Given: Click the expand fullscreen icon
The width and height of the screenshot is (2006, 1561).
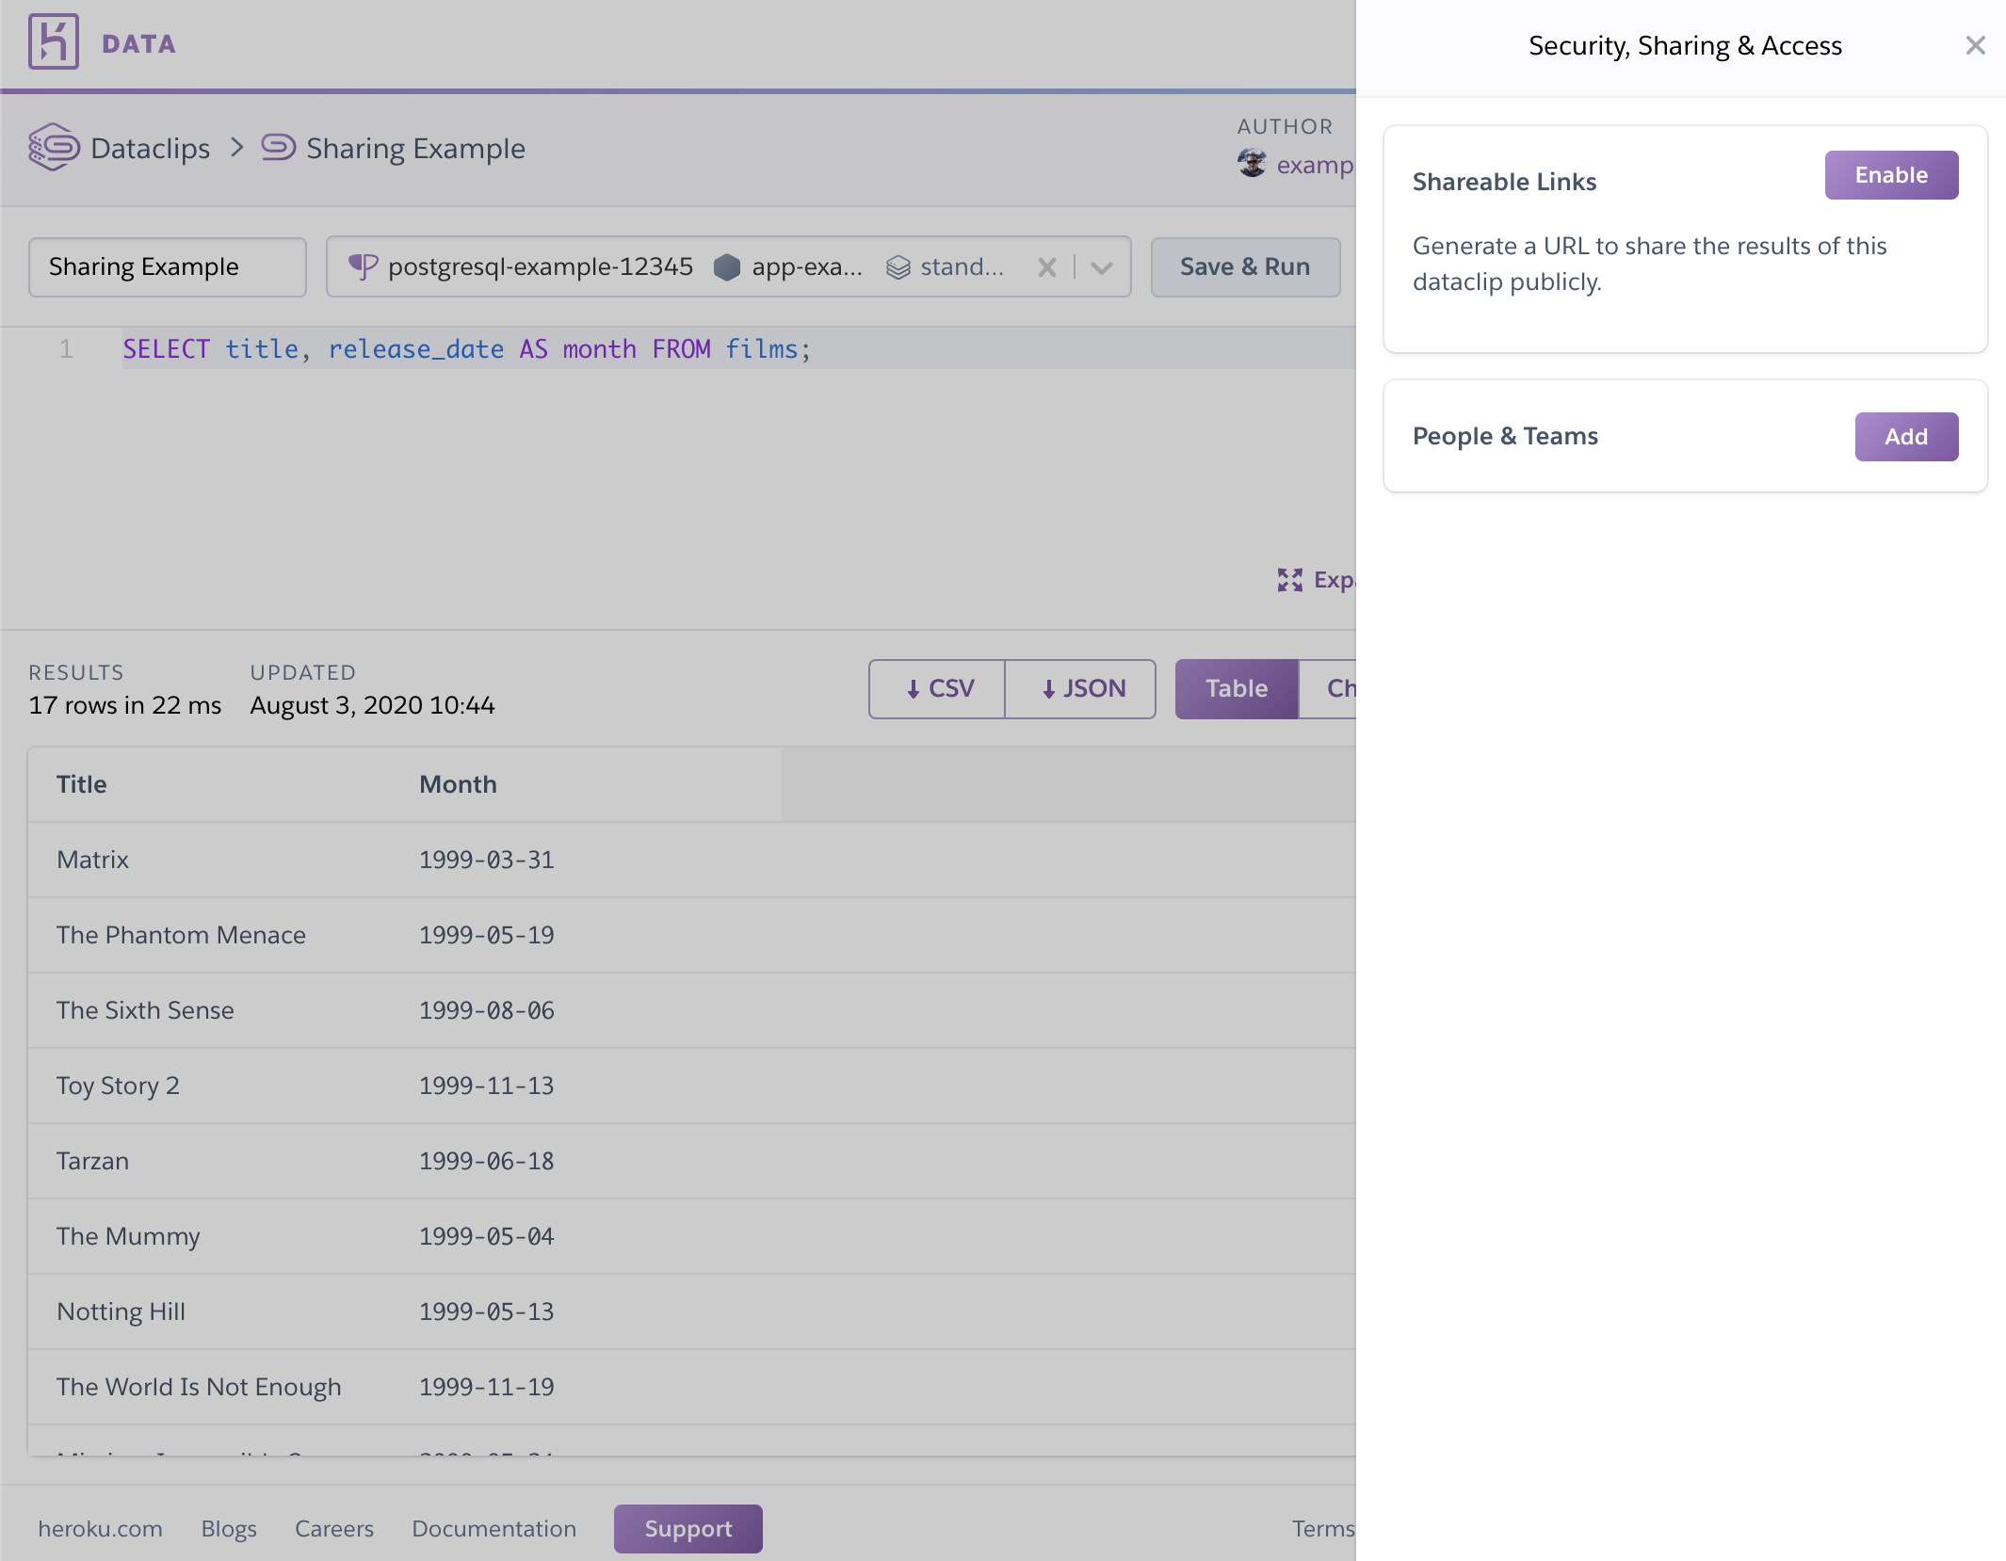Looking at the screenshot, I should click(1289, 579).
